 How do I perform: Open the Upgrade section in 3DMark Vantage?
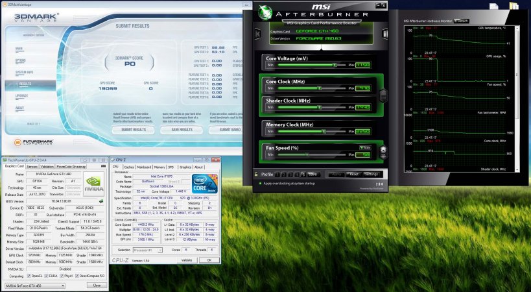(x=21, y=96)
